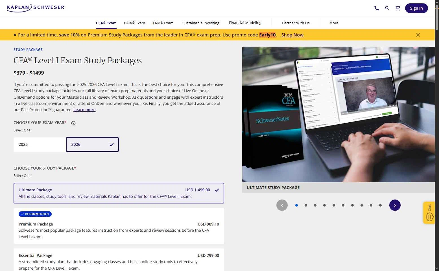439x271 pixels.
Task: Click the previous slide arrow button
Action: pyautogui.click(x=282, y=205)
